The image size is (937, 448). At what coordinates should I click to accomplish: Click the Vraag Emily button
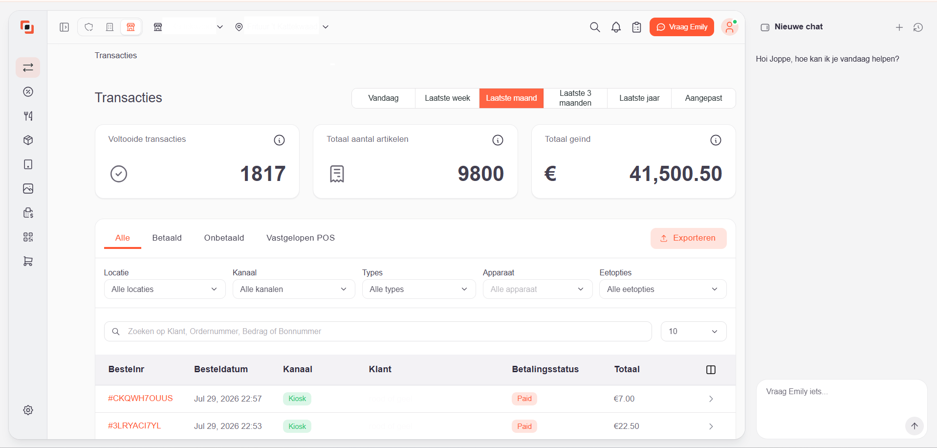click(681, 27)
